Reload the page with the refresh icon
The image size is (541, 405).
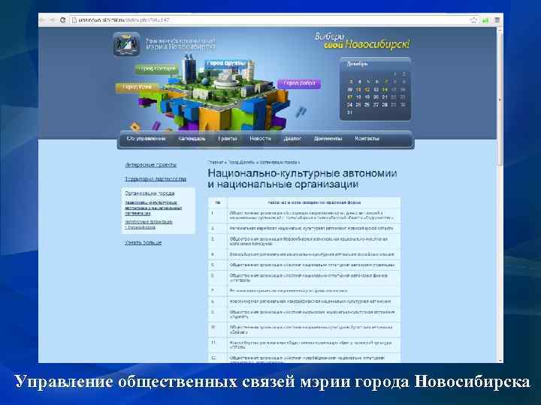62,20
